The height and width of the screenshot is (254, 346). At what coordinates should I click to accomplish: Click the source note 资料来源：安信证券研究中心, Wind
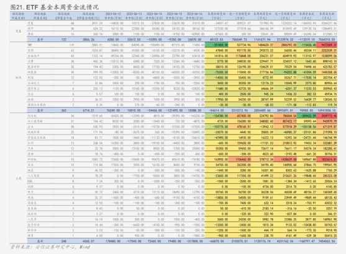50,247
